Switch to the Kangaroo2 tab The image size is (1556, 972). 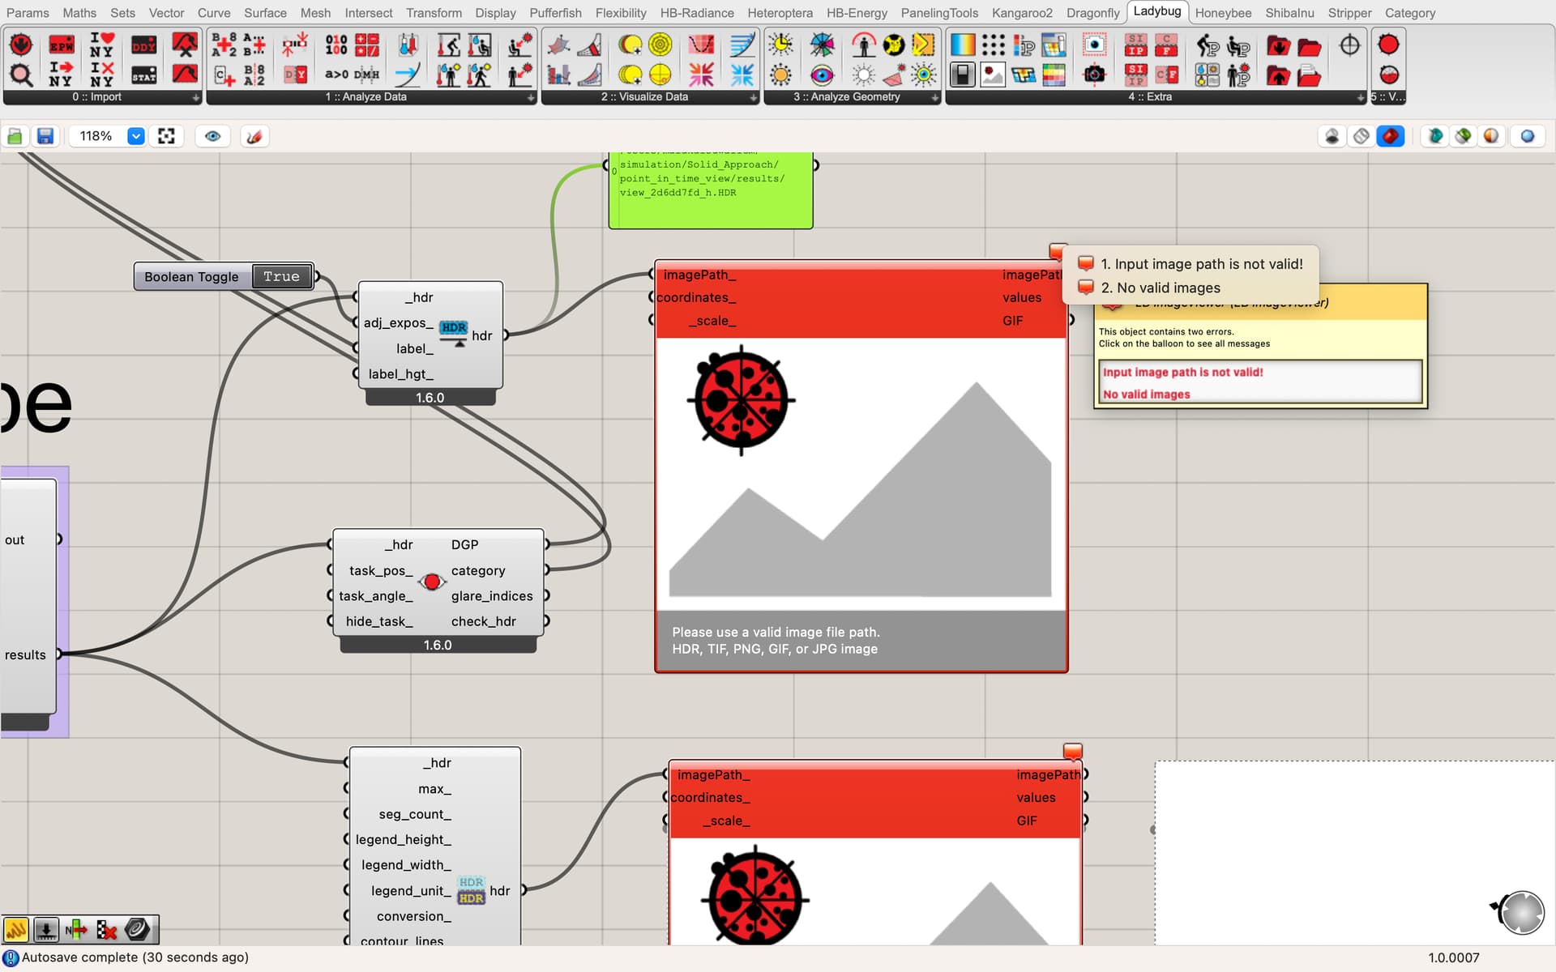tap(1022, 13)
